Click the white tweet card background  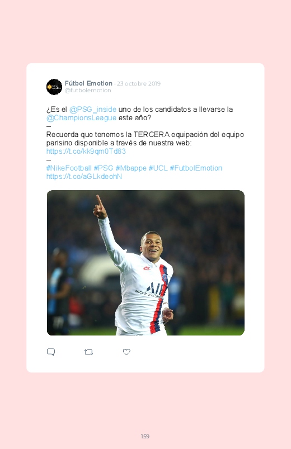click(145, 218)
